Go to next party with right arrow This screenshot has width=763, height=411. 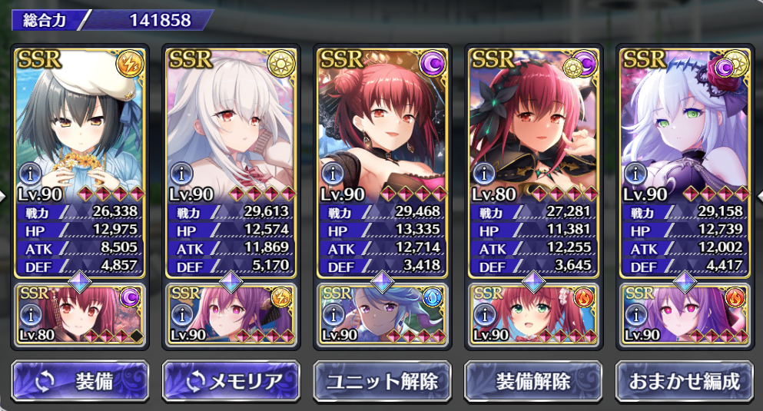point(760,197)
